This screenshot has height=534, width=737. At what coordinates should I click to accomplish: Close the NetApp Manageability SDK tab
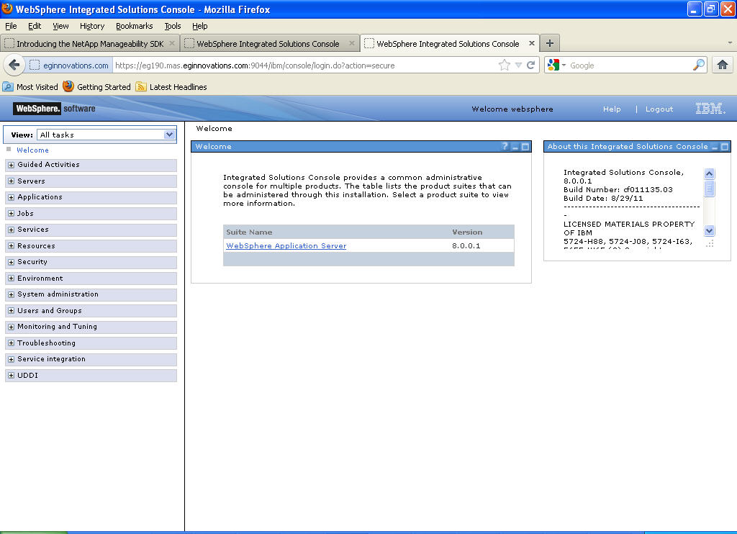point(171,43)
